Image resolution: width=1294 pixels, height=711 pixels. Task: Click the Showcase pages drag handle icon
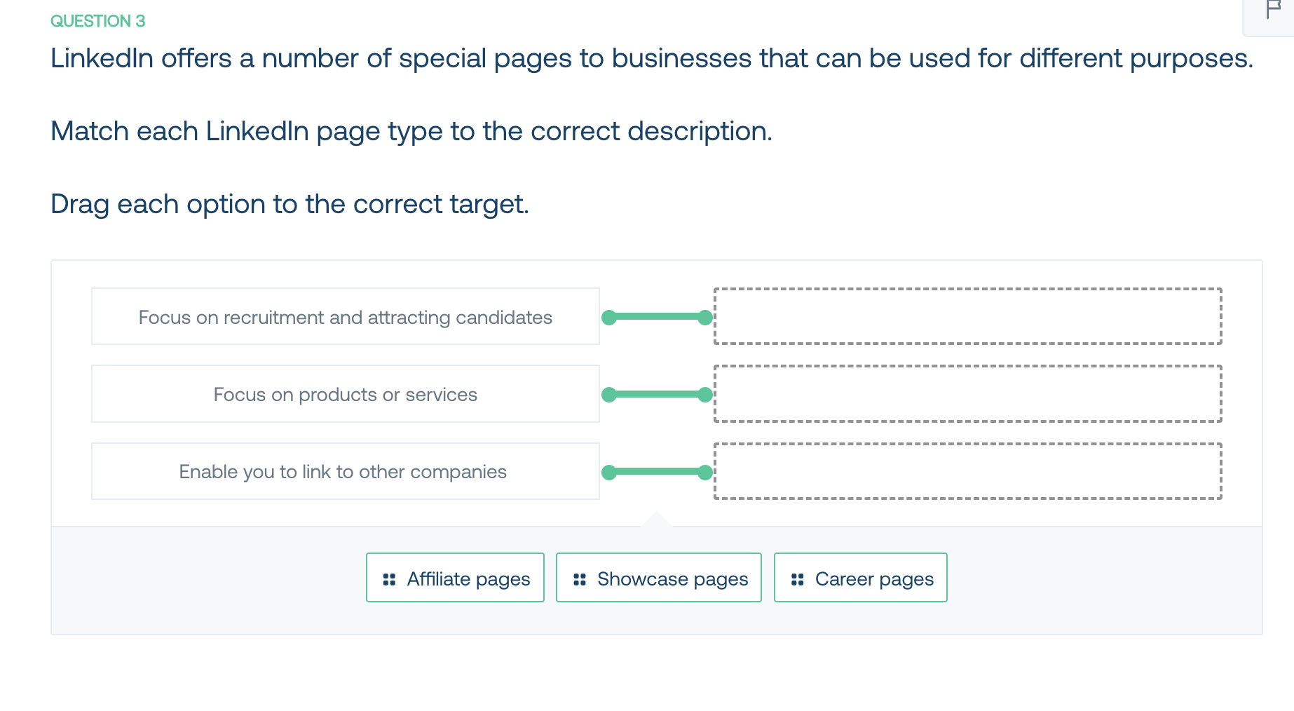(579, 579)
